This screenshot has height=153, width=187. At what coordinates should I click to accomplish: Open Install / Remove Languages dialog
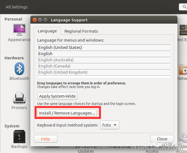pyautogui.click(x=67, y=113)
